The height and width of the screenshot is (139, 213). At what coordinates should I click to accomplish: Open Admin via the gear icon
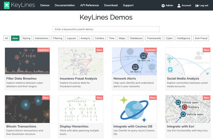[x=163, y=6]
